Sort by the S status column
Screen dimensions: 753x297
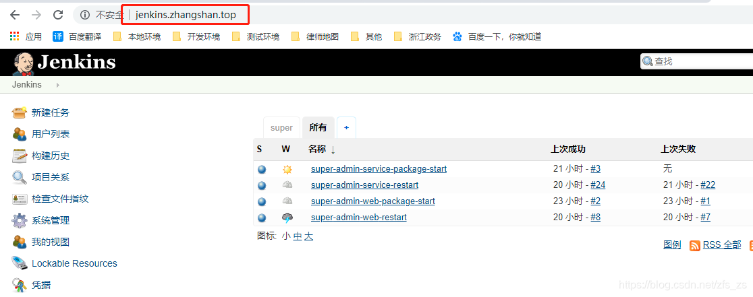259,149
